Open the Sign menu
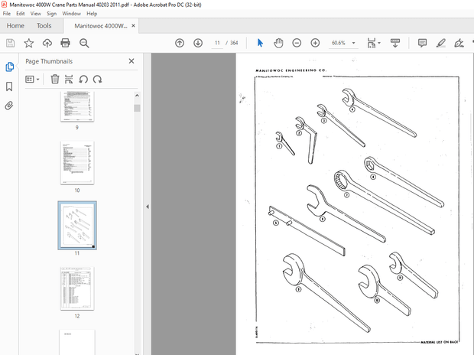The image size is (474, 355). tap(52, 14)
